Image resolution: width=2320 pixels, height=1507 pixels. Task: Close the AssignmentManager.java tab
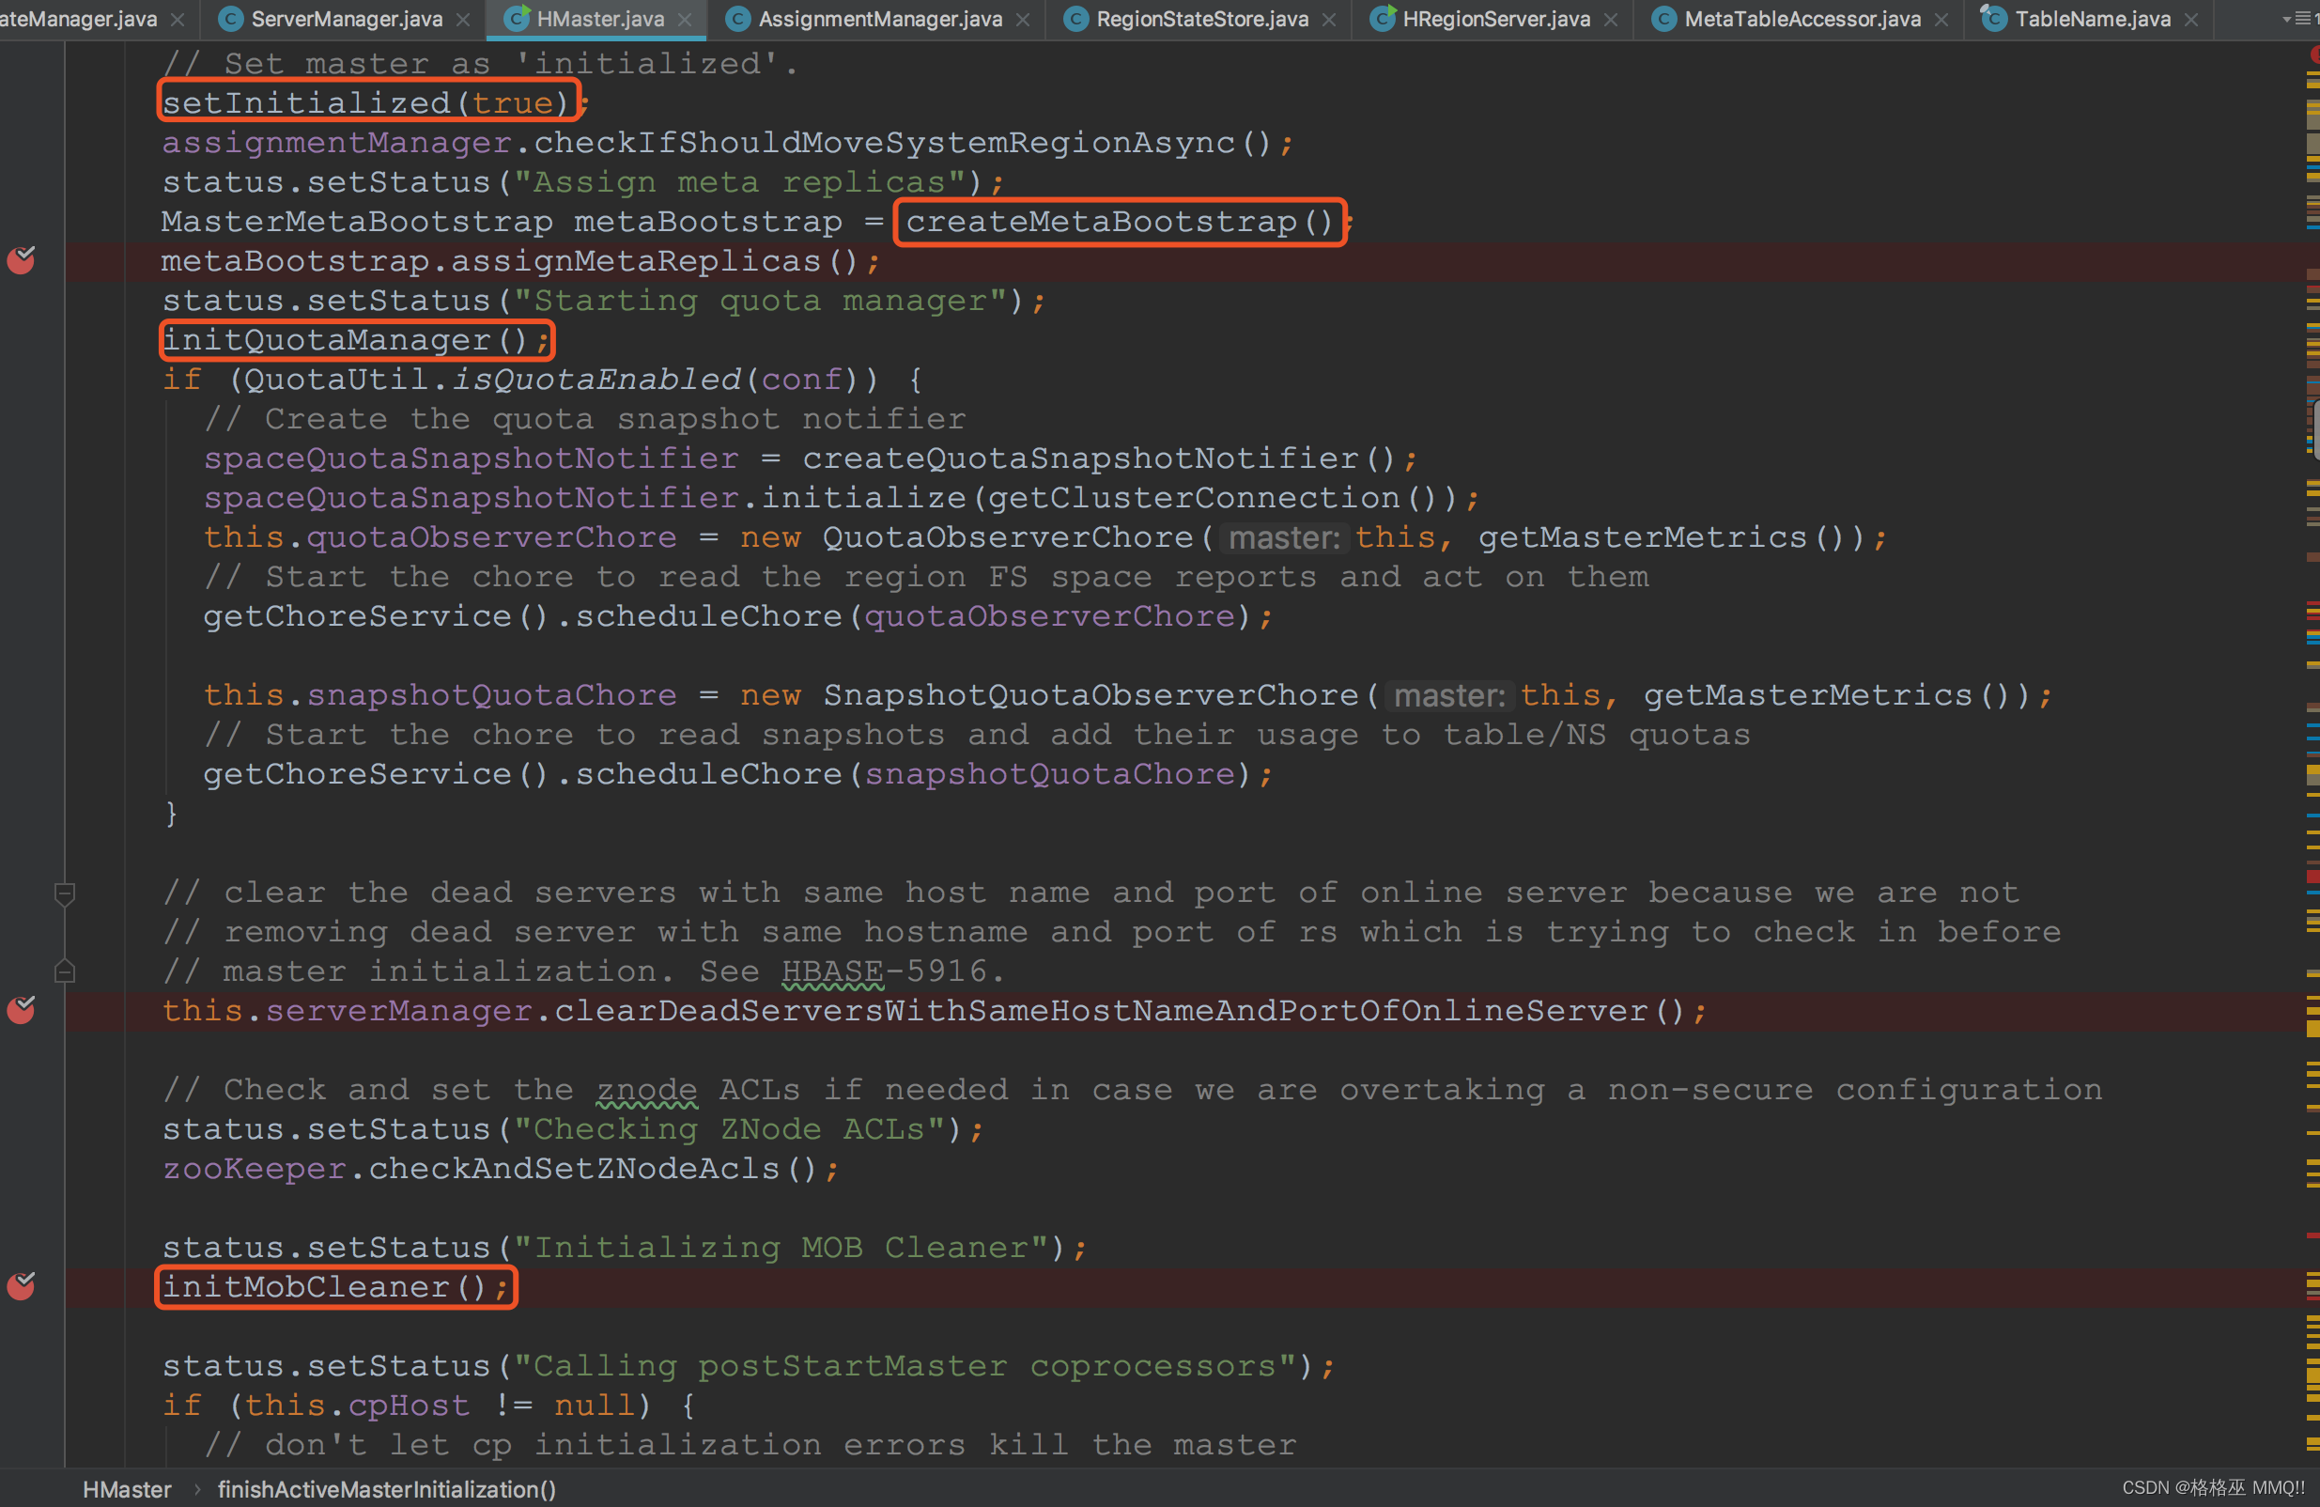tap(1023, 20)
